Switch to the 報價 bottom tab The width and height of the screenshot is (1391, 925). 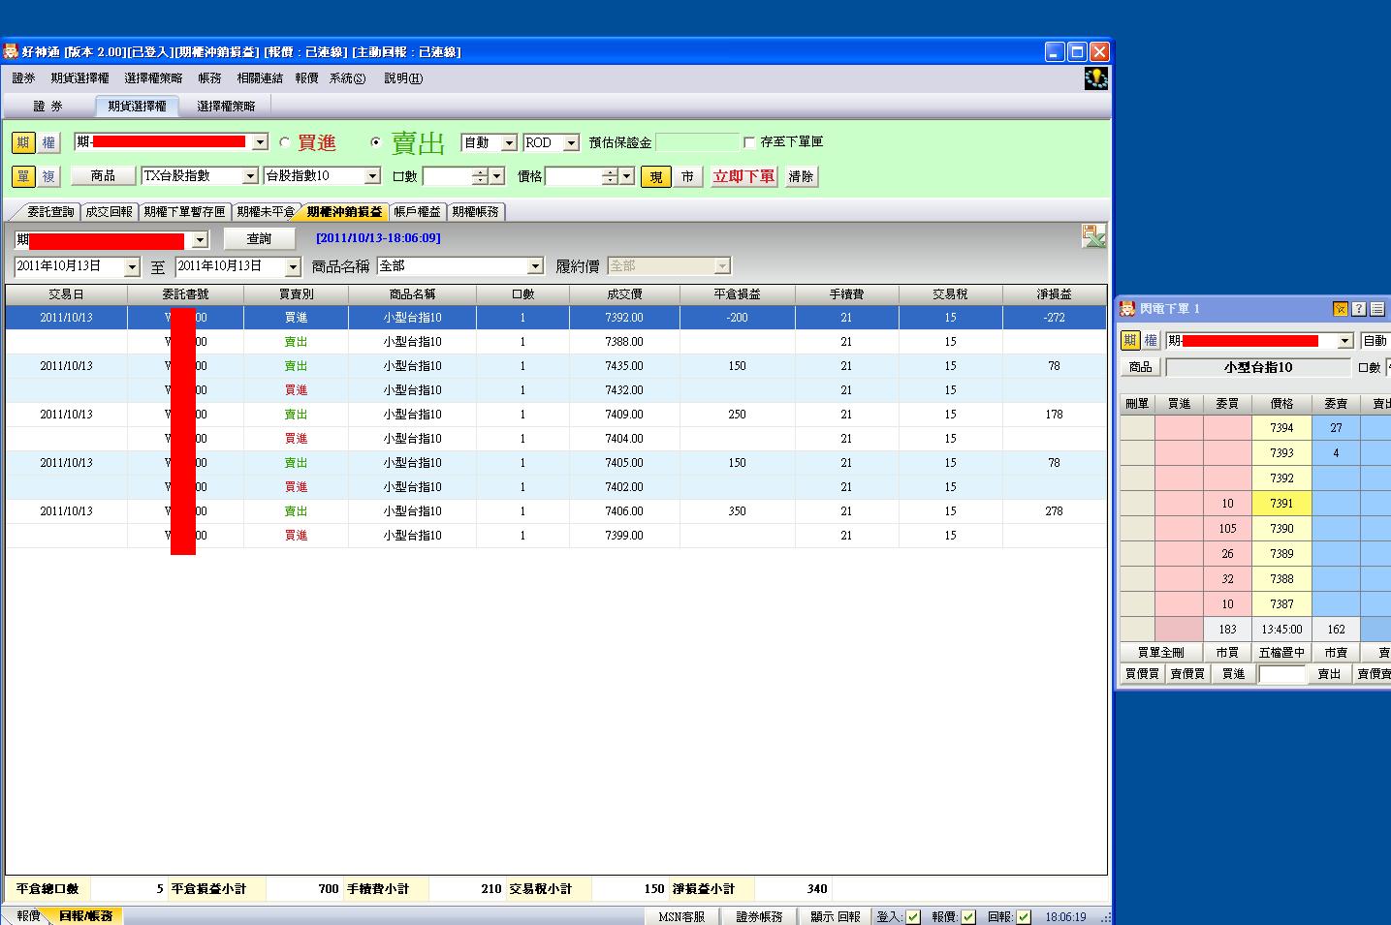click(x=27, y=915)
